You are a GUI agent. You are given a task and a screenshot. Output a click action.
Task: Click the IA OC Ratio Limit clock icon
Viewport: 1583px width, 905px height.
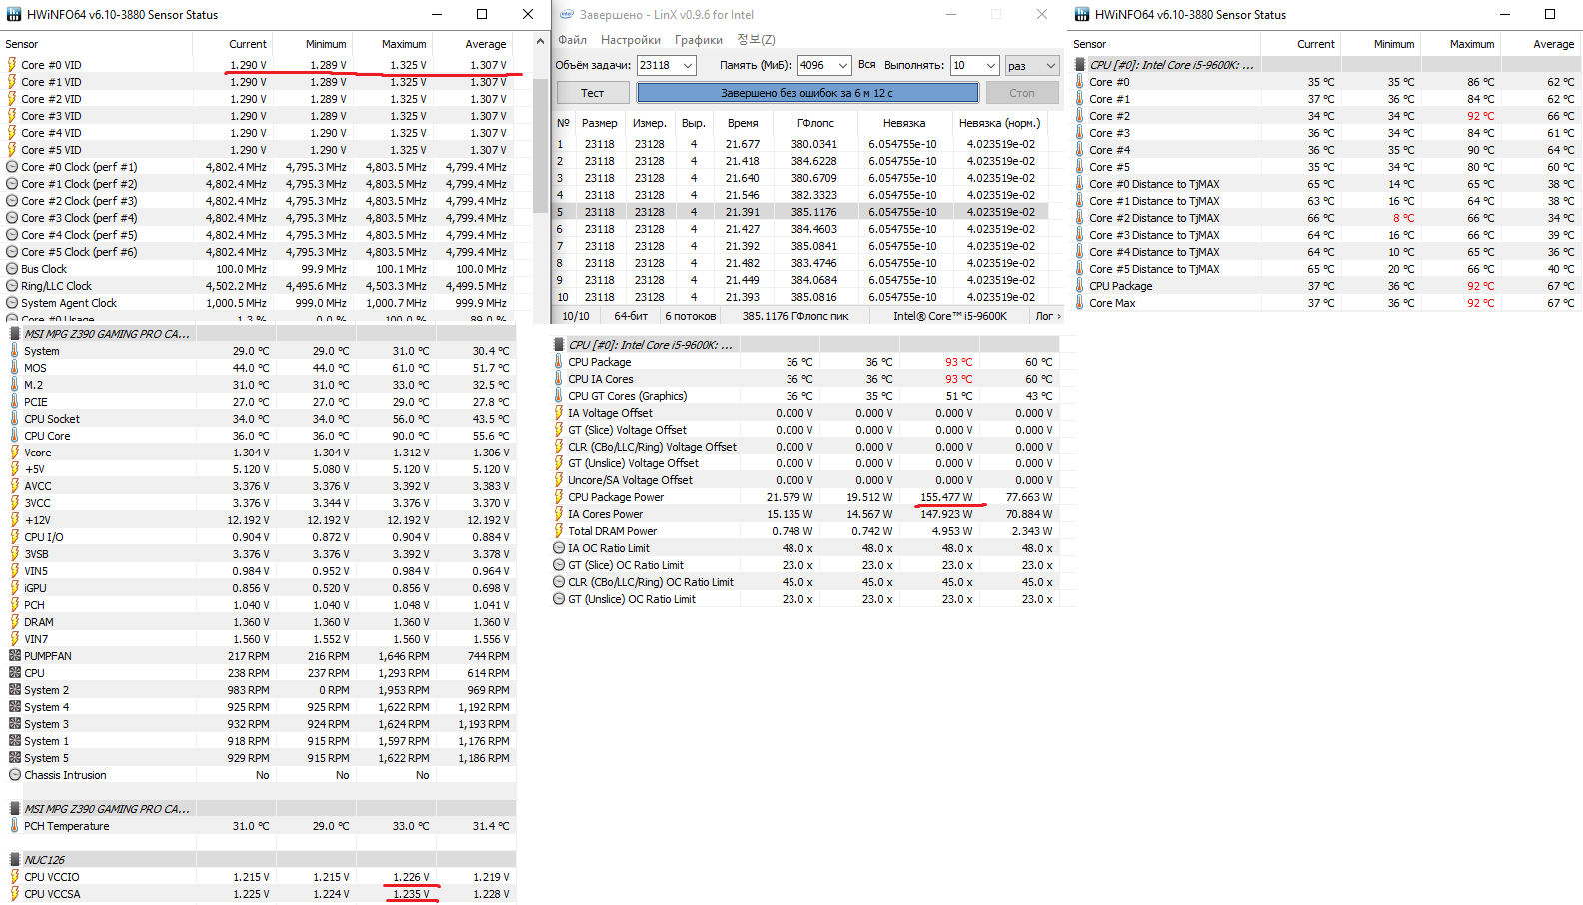[558, 548]
